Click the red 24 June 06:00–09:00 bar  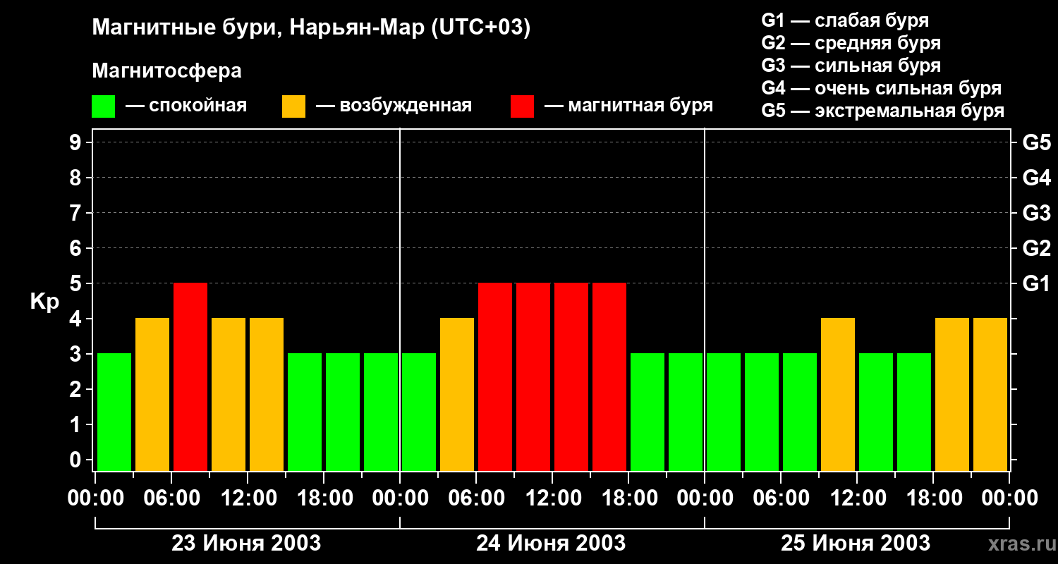495,376
